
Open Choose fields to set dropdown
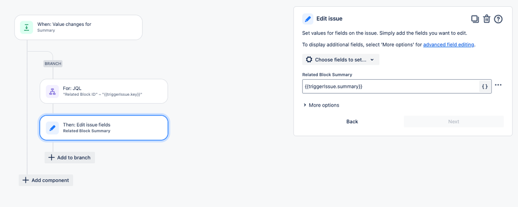341,60
